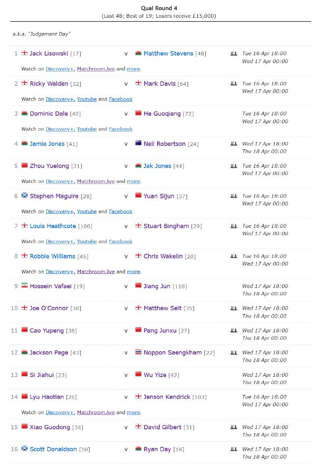
Task: Click Youtube link under Walden v Davis
Action: tap(87, 99)
